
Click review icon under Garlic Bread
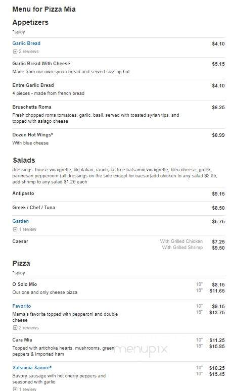15,52
